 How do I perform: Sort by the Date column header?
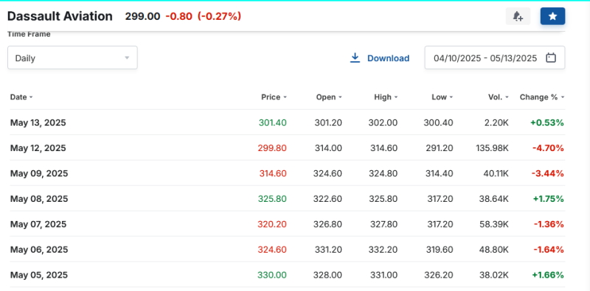pos(21,97)
